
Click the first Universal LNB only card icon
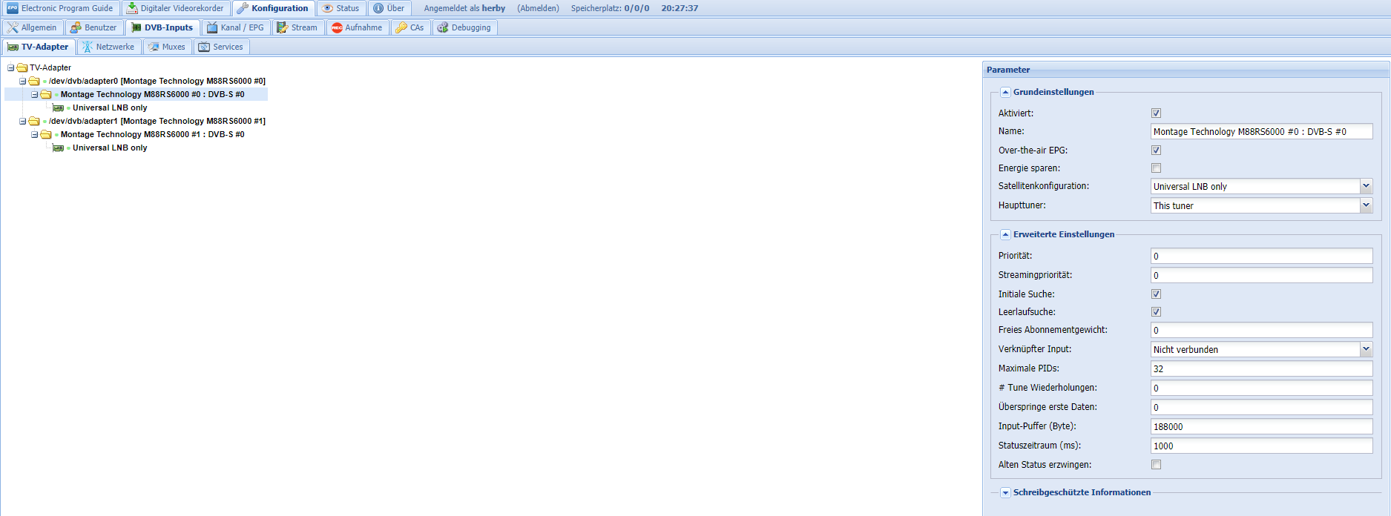tap(59, 107)
